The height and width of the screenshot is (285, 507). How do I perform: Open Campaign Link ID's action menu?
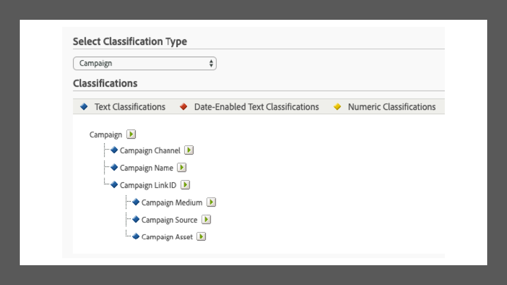(x=185, y=185)
